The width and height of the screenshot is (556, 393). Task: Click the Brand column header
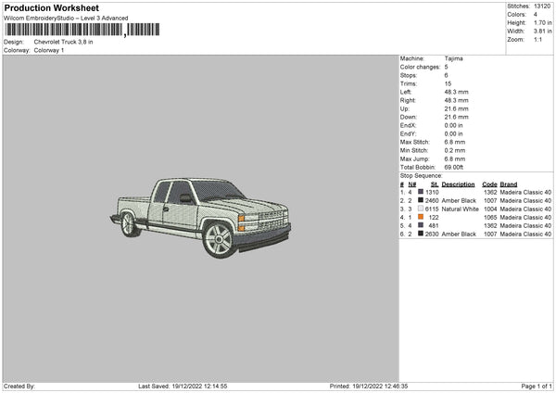pyautogui.click(x=510, y=184)
